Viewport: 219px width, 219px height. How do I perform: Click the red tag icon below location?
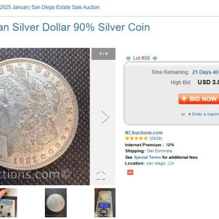(x=130, y=172)
